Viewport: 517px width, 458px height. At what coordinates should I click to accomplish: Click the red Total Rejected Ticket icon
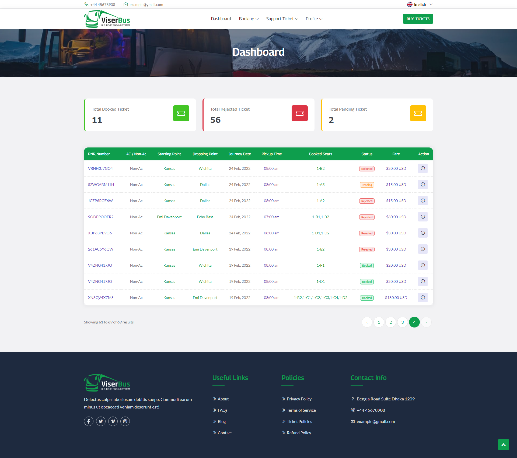(299, 113)
